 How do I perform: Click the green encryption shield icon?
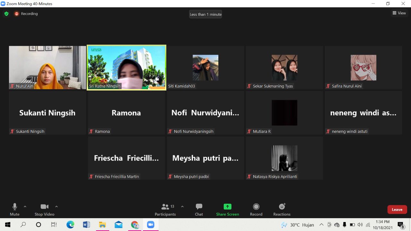[x=6, y=14]
